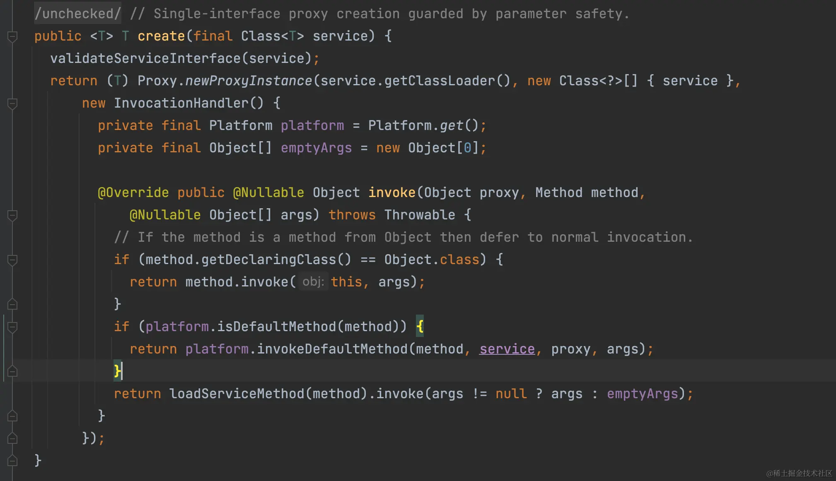
Task: Click the loadServiceMethod call
Action: [x=237, y=394]
